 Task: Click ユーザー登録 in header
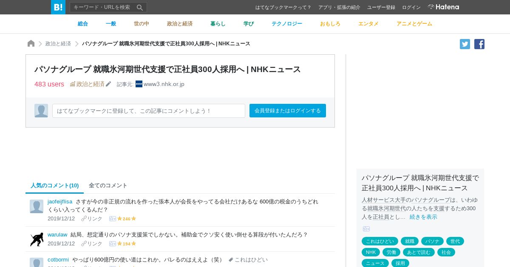[x=381, y=7]
